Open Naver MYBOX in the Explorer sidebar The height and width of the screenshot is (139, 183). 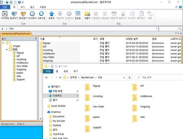click(x=58, y=106)
